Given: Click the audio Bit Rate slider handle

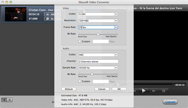Looking at the screenshot, I should click(x=92, y=74).
